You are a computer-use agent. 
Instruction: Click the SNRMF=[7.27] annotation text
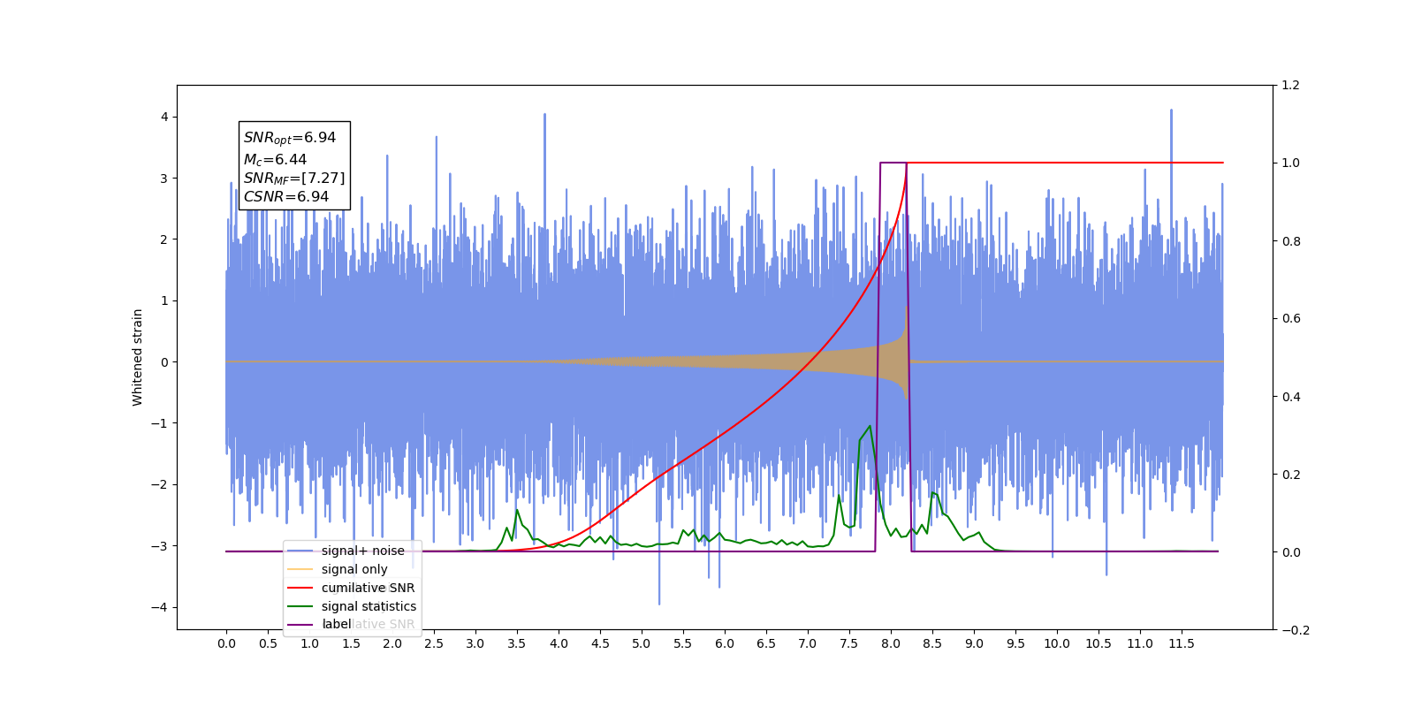pyautogui.click(x=294, y=179)
